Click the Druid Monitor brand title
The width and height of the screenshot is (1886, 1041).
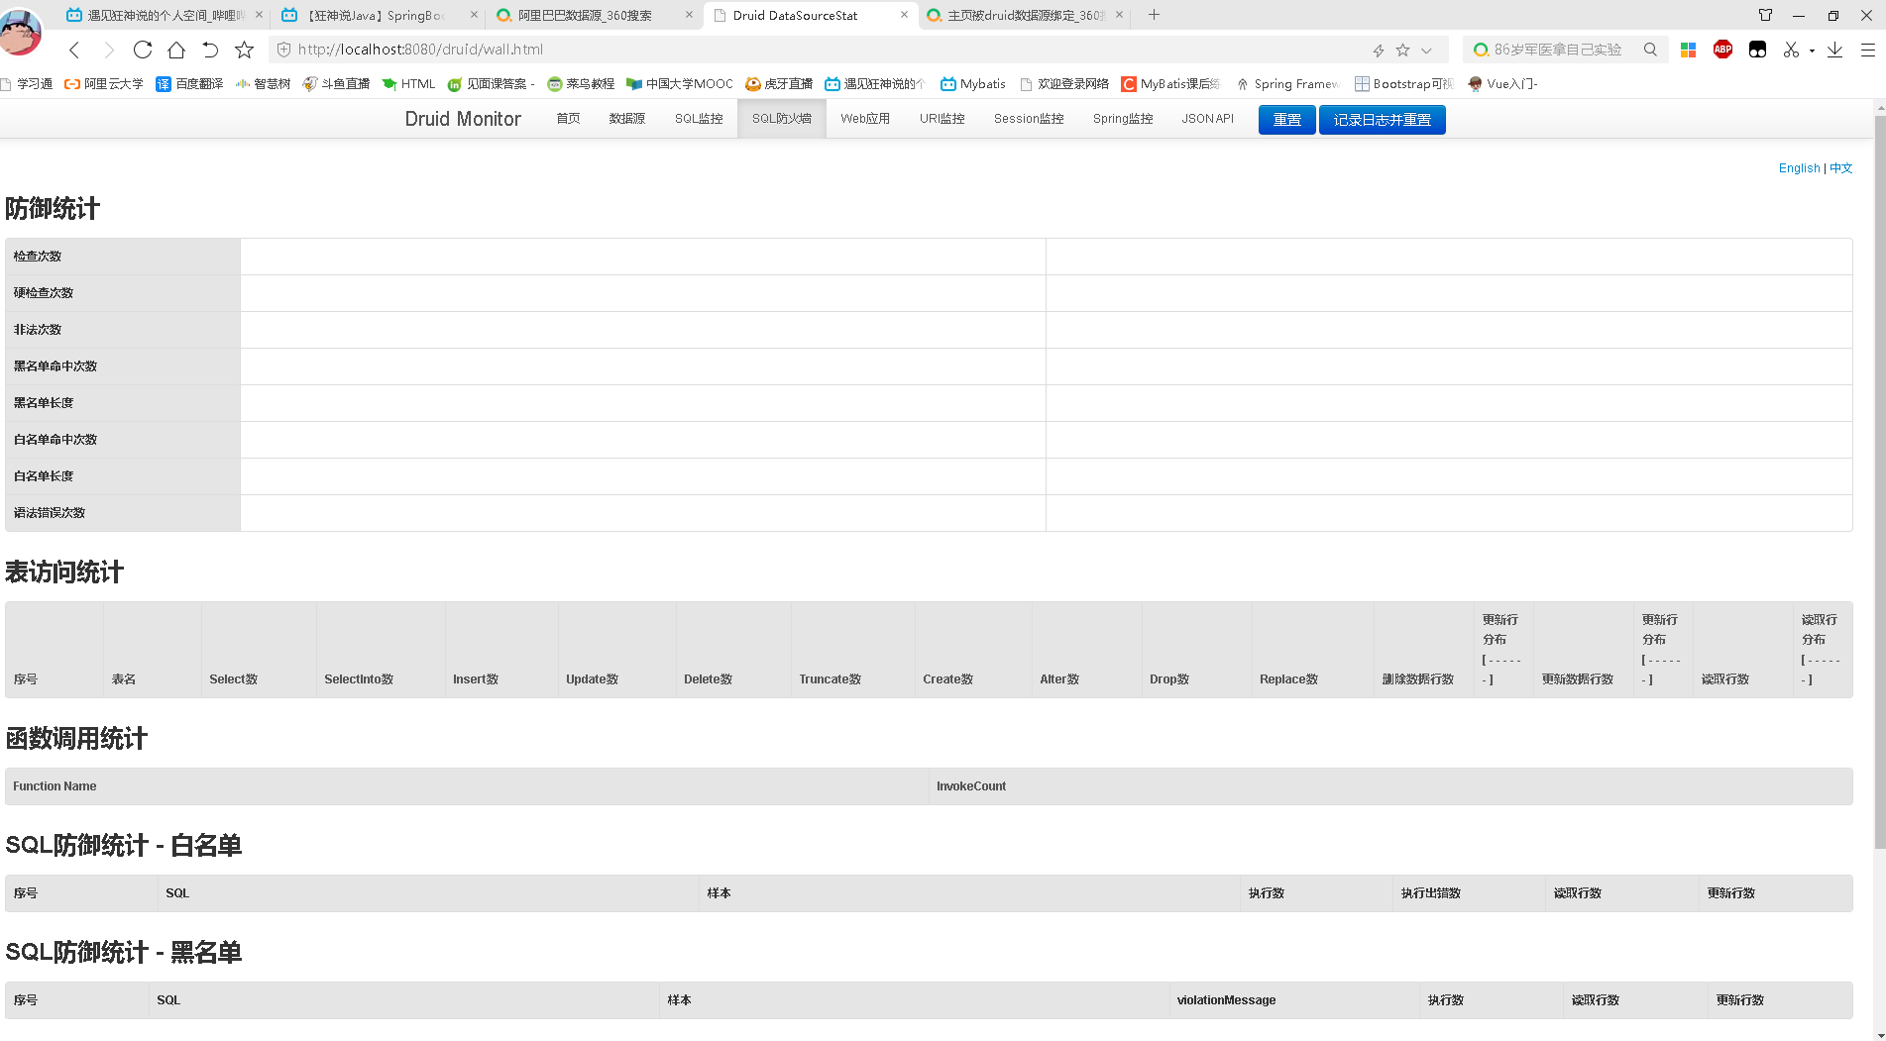pyautogui.click(x=463, y=119)
